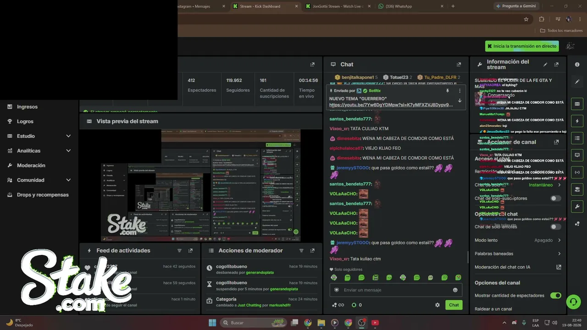Open the pinned message options menu

460,91
